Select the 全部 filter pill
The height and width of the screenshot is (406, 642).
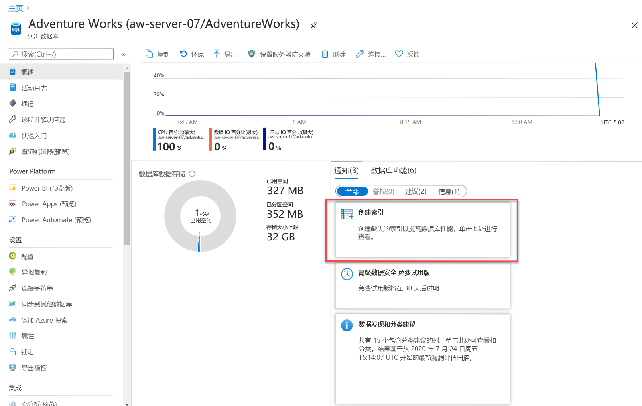click(352, 191)
